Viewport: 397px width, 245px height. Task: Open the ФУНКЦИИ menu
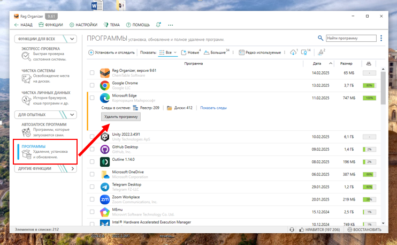51,25
